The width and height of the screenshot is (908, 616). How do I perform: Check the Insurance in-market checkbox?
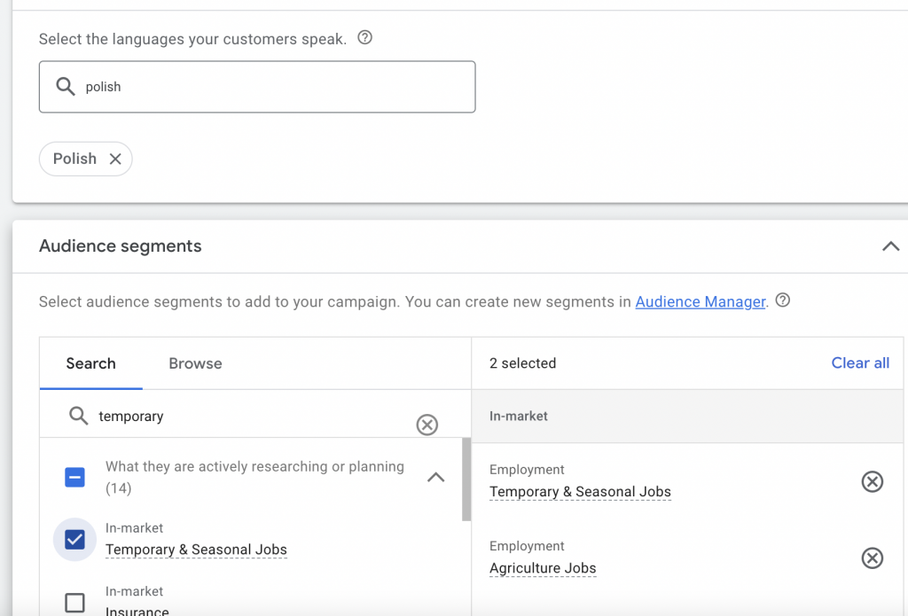click(x=75, y=603)
